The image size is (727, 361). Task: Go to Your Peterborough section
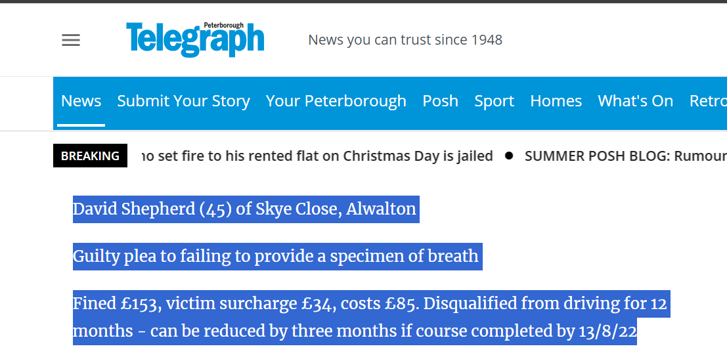coord(336,101)
